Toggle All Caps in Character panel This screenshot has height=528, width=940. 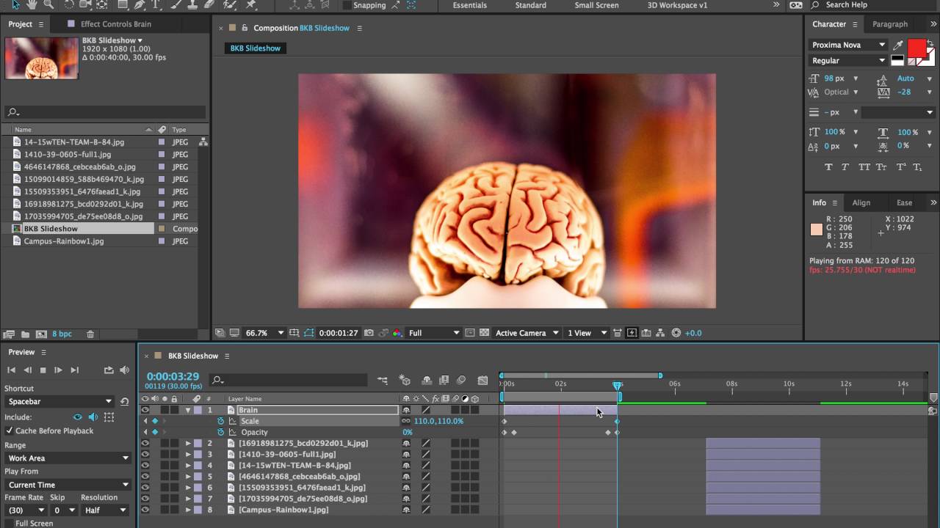[x=864, y=167]
